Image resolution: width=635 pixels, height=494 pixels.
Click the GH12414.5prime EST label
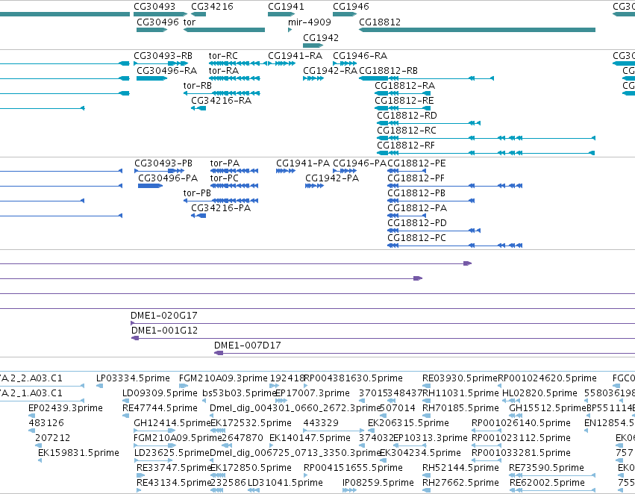click(172, 424)
